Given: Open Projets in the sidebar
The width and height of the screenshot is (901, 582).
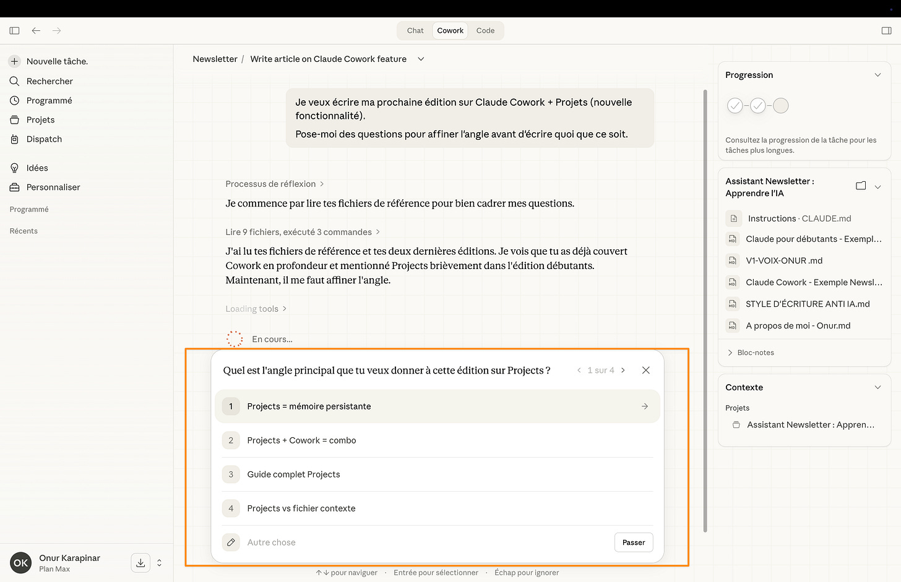Looking at the screenshot, I should 32,119.
